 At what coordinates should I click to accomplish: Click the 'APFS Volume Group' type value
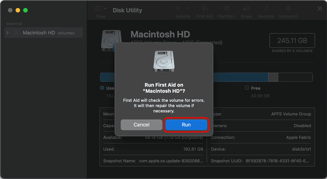[291, 114]
